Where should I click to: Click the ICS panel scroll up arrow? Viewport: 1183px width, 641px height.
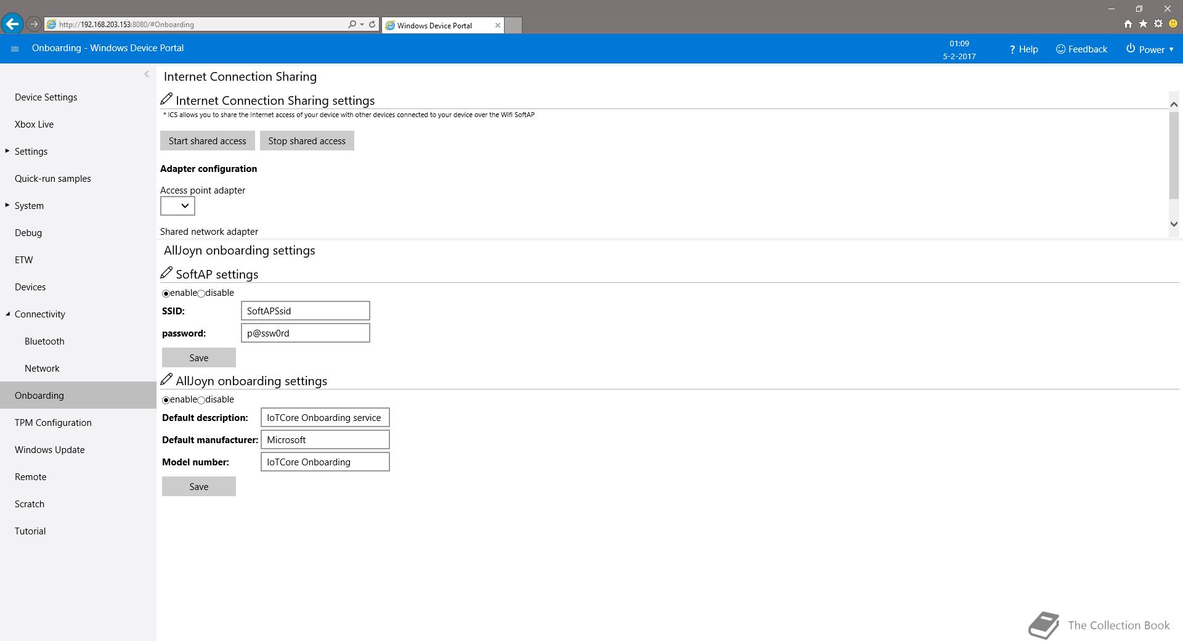tap(1174, 104)
